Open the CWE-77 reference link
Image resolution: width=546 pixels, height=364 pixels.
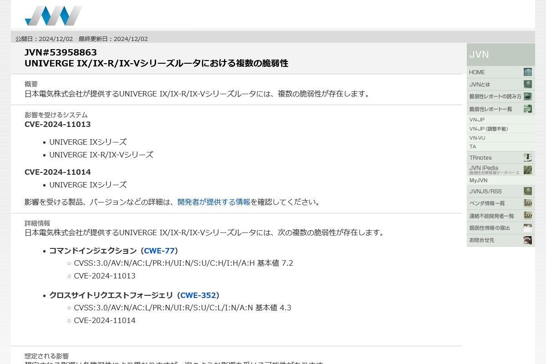click(159, 251)
